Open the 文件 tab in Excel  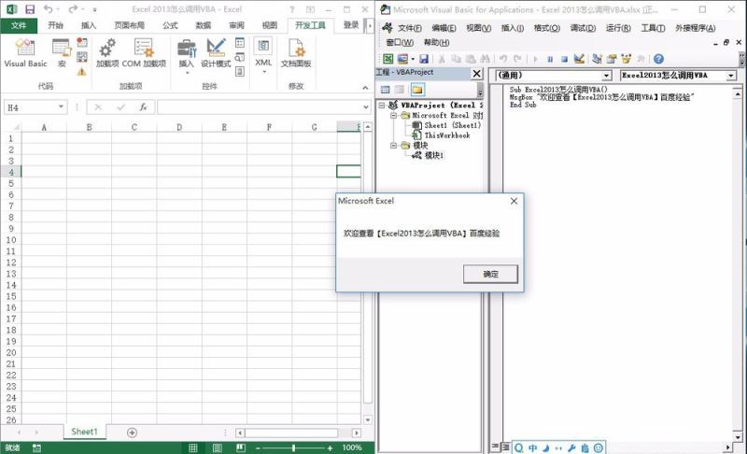coord(19,25)
